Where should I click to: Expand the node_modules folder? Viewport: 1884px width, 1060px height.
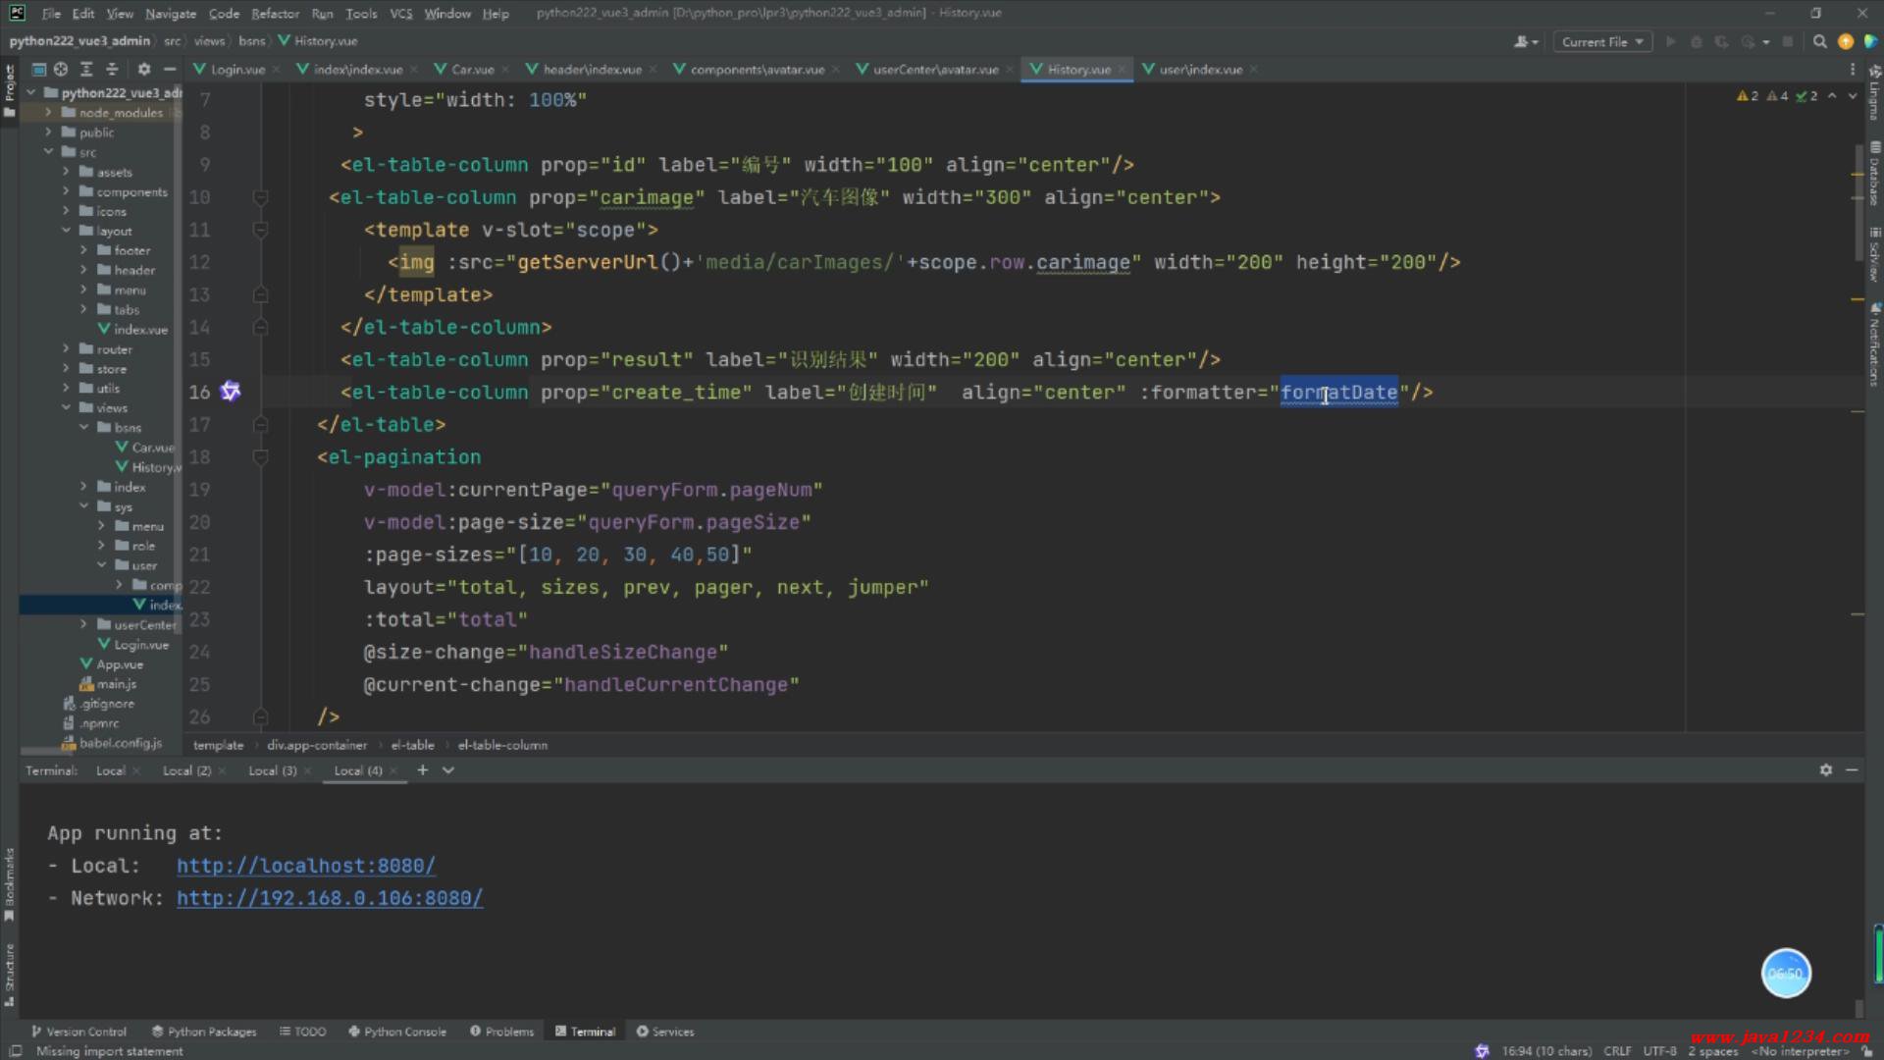pyautogui.click(x=48, y=113)
